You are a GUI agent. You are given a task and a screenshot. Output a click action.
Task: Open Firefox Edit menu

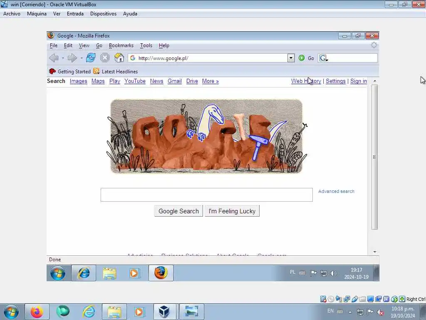[68, 45]
